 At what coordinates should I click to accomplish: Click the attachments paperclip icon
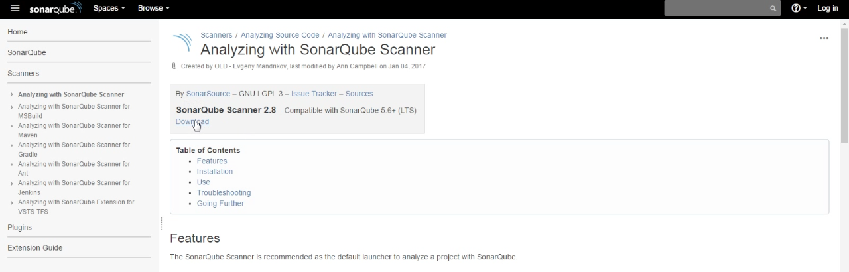point(174,66)
